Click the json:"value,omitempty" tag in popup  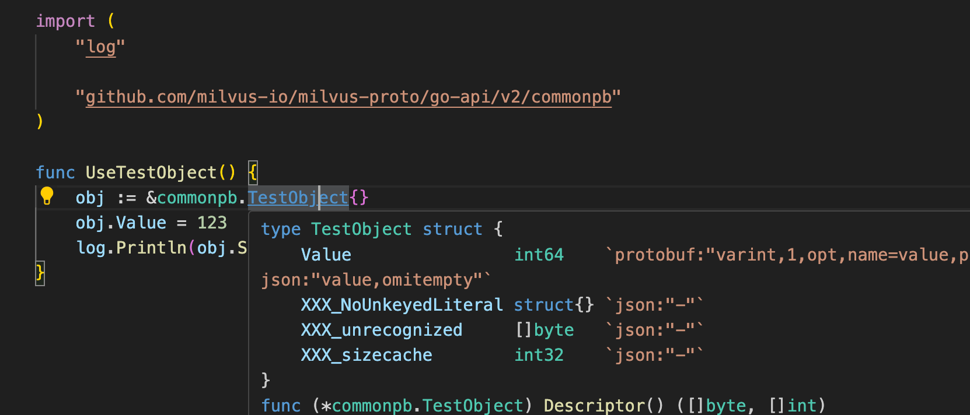(x=376, y=280)
